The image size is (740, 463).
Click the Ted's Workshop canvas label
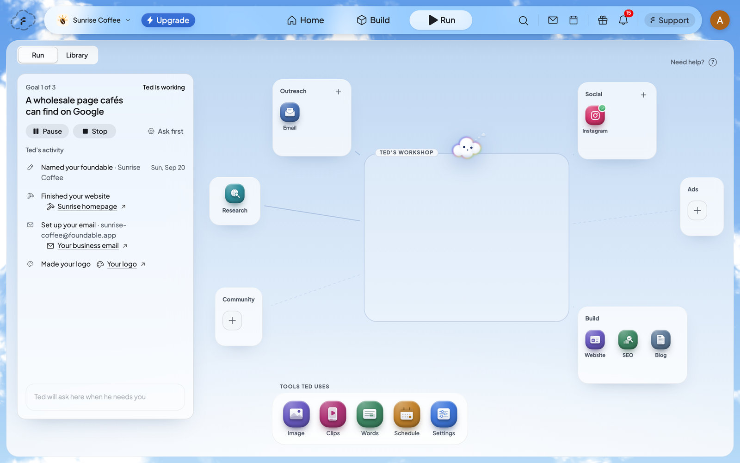(x=407, y=152)
